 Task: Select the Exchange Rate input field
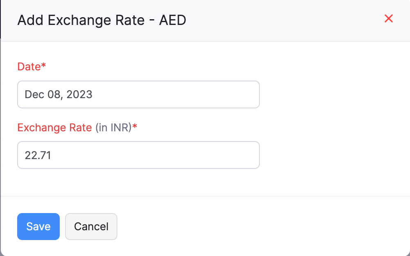pos(138,155)
